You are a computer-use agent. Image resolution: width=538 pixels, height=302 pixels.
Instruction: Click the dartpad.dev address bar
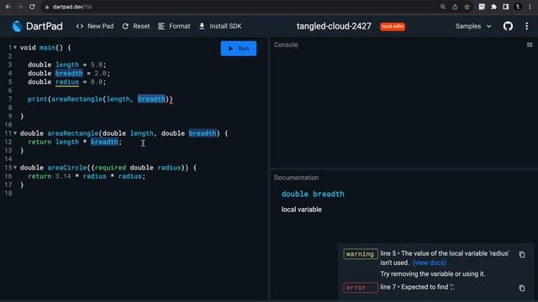240,7
